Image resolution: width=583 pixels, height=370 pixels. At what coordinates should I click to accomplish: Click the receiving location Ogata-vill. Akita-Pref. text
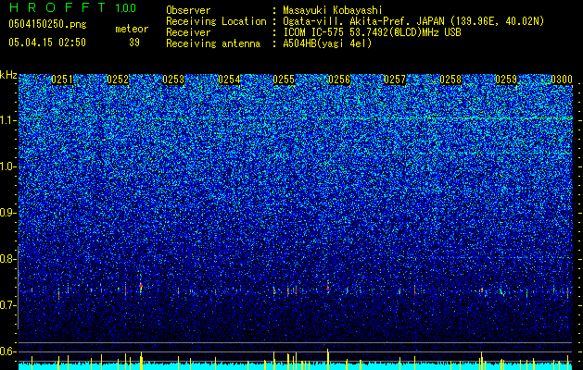pos(363,21)
